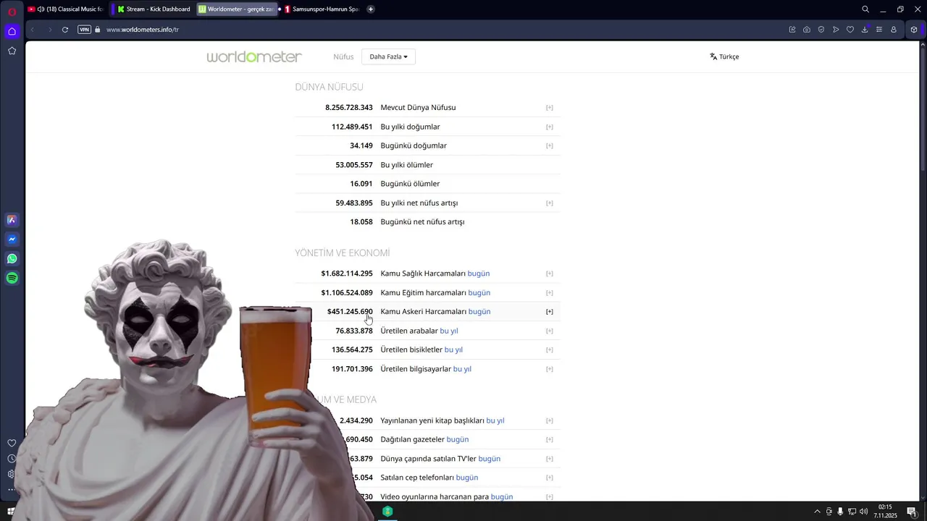Click 'bugün' link beside Kamu Sağlık Harcamaları

tap(479, 274)
